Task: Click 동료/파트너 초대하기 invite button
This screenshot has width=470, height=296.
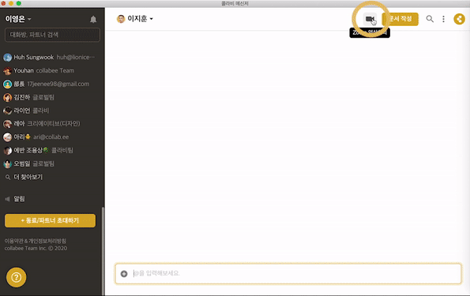Action: coord(50,220)
